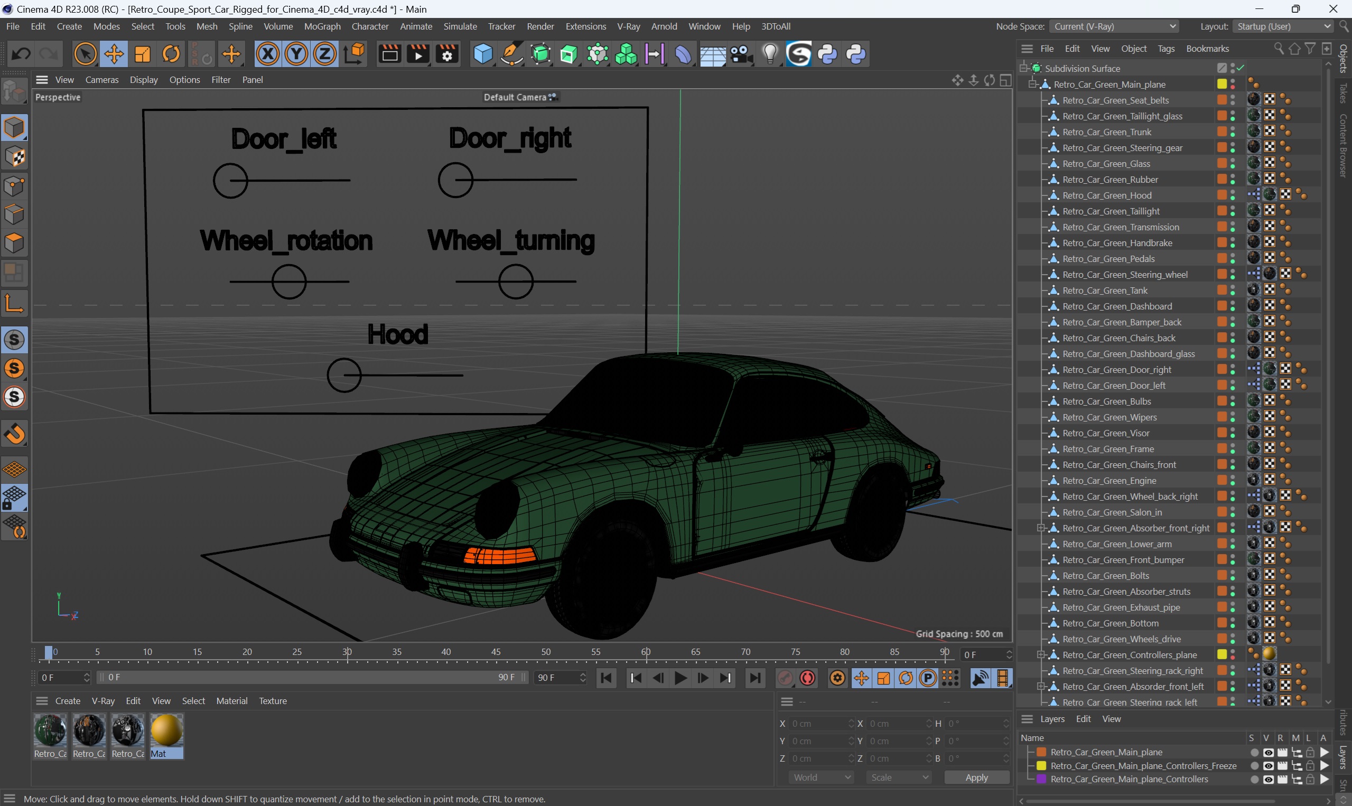
Task: Open the Layout Startup dropdown
Action: [1283, 26]
